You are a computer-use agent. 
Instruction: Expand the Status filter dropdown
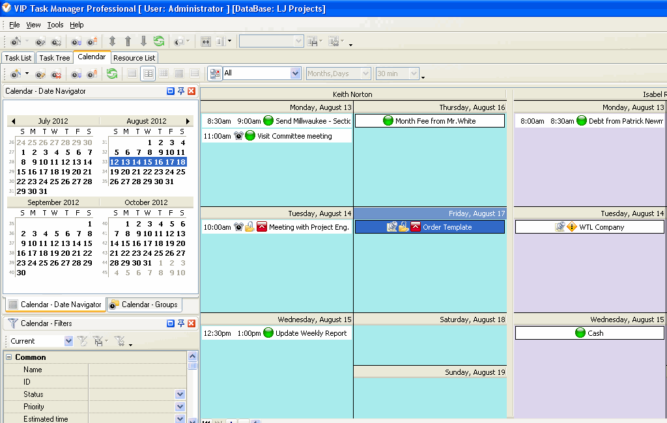[180, 394]
